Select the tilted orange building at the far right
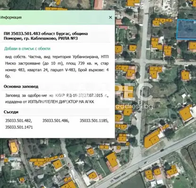 click(186, 113)
